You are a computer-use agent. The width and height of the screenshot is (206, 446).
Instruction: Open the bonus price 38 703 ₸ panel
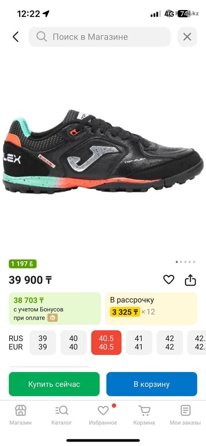pyautogui.click(x=55, y=308)
